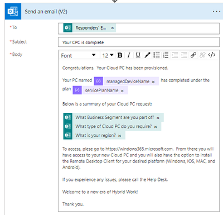Click the Congratulations line in the body
This screenshot has height=215, width=223.
(x=115, y=68)
